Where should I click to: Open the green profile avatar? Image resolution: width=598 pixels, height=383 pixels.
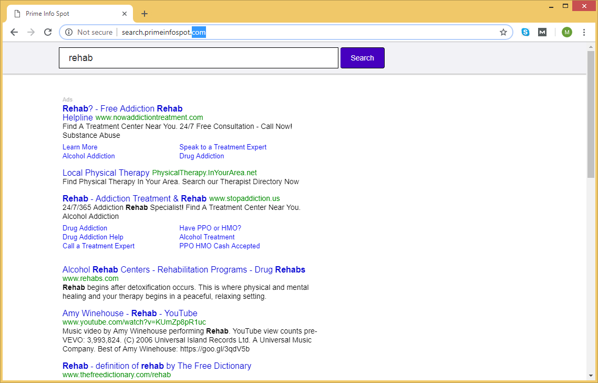pos(566,32)
